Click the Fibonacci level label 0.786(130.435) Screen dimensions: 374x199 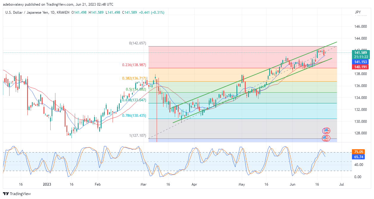click(x=134, y=115)
